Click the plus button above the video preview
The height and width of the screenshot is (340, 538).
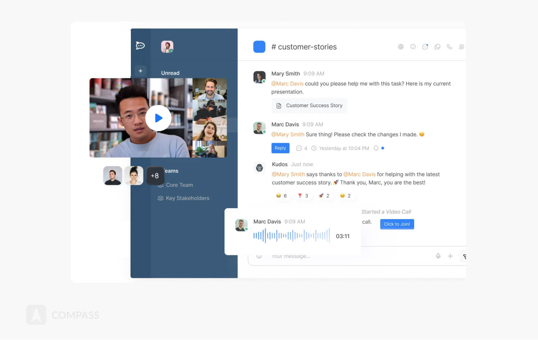pyautogui.click(x=140, y=71)
